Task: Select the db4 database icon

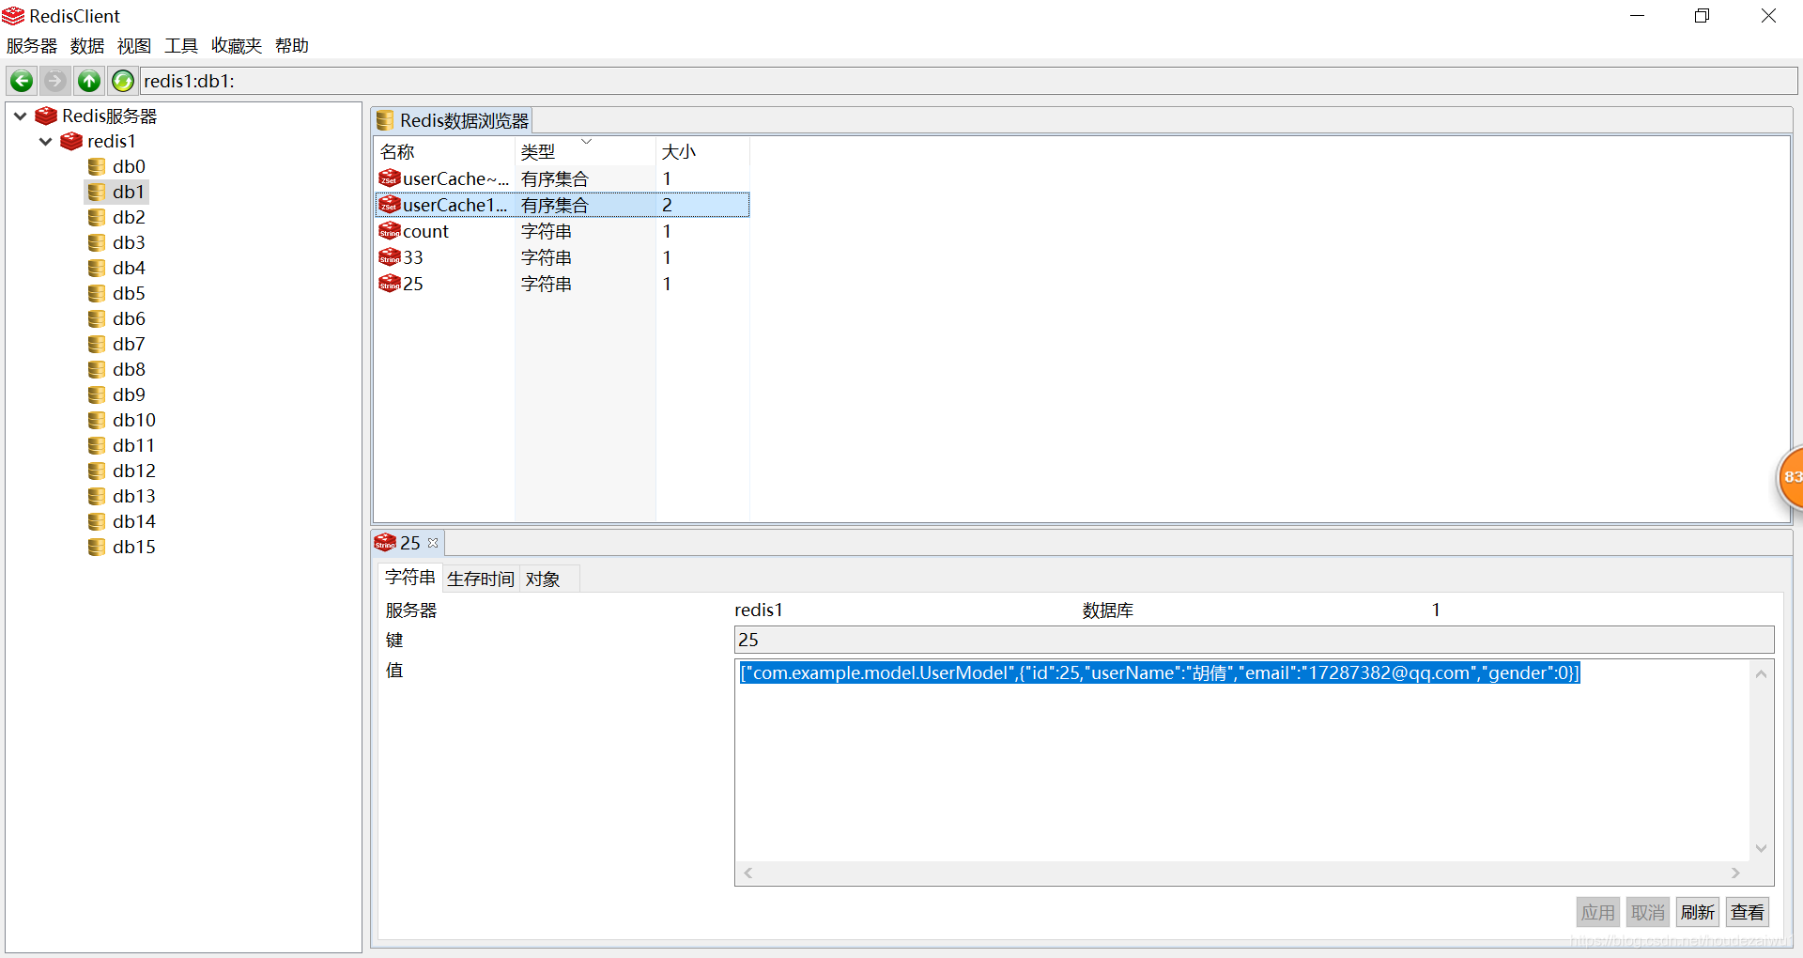Action: pyautogui.click(x=97, y=268)
